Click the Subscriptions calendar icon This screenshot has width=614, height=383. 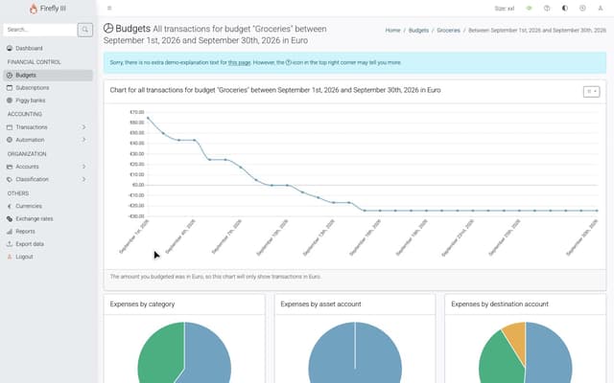point(10,87)
